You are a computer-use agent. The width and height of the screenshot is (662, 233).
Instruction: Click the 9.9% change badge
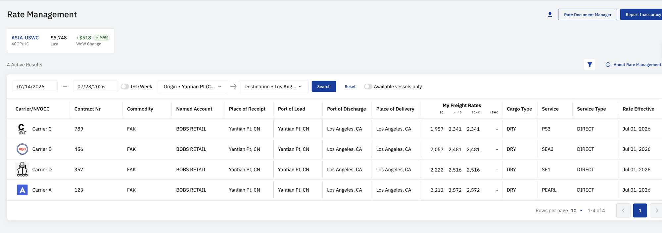[x=102, y=38]
